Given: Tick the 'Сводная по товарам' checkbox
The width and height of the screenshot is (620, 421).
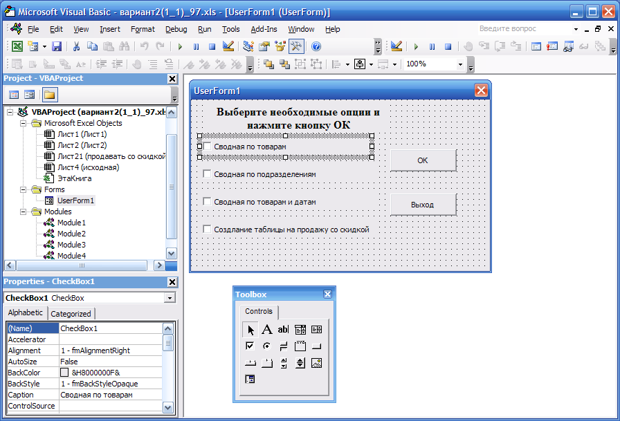Looking at the screenshot, I should 207,146.
